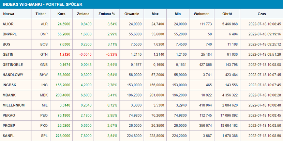
Task: Click the SANPL company name
Action: tap(8, 136)
